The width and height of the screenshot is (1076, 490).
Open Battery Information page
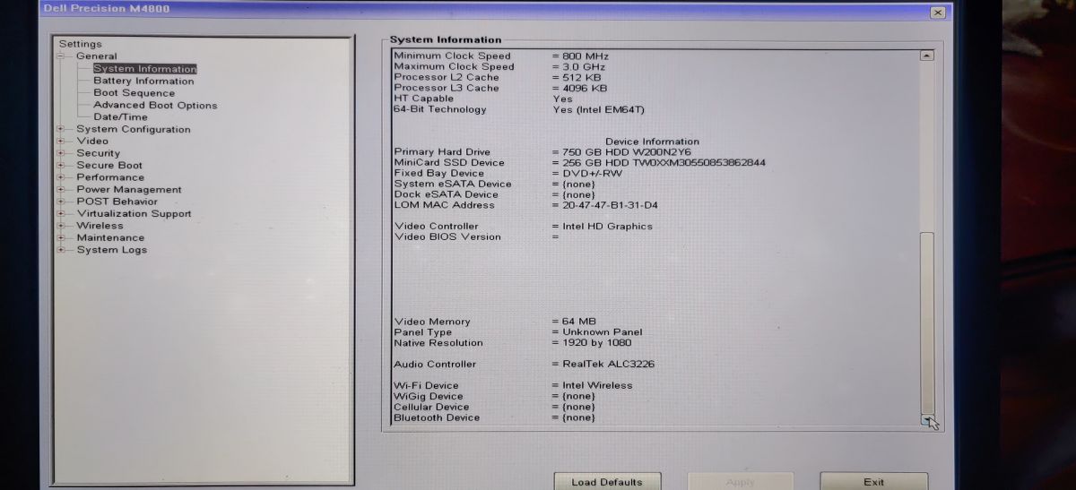[143, 81]
